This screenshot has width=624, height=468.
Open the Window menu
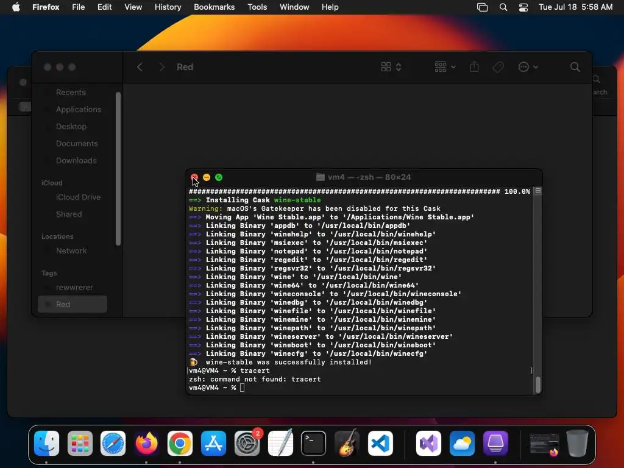294,7
